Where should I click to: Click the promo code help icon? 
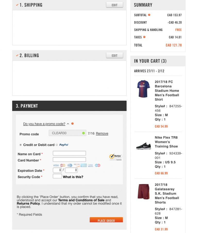pos(72,124)
